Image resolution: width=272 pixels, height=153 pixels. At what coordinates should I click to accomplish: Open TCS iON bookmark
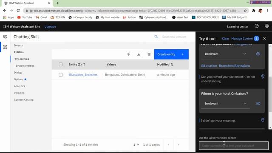point(58,17)
